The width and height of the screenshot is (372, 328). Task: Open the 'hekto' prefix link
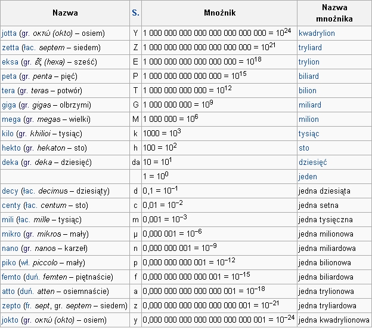pyautogui.click(x=11, y=148)
